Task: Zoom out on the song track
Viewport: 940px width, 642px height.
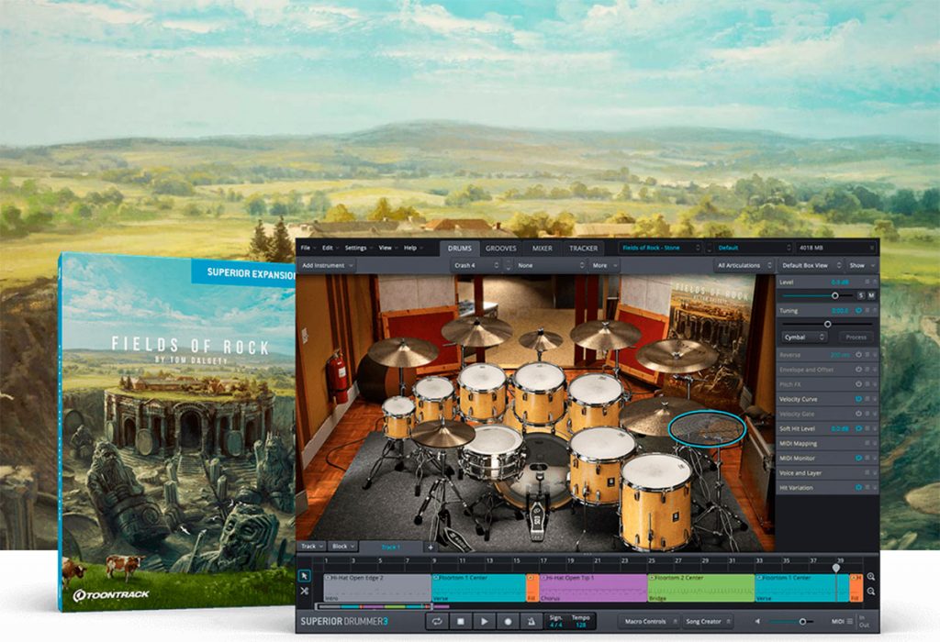Action: [870, 591]
